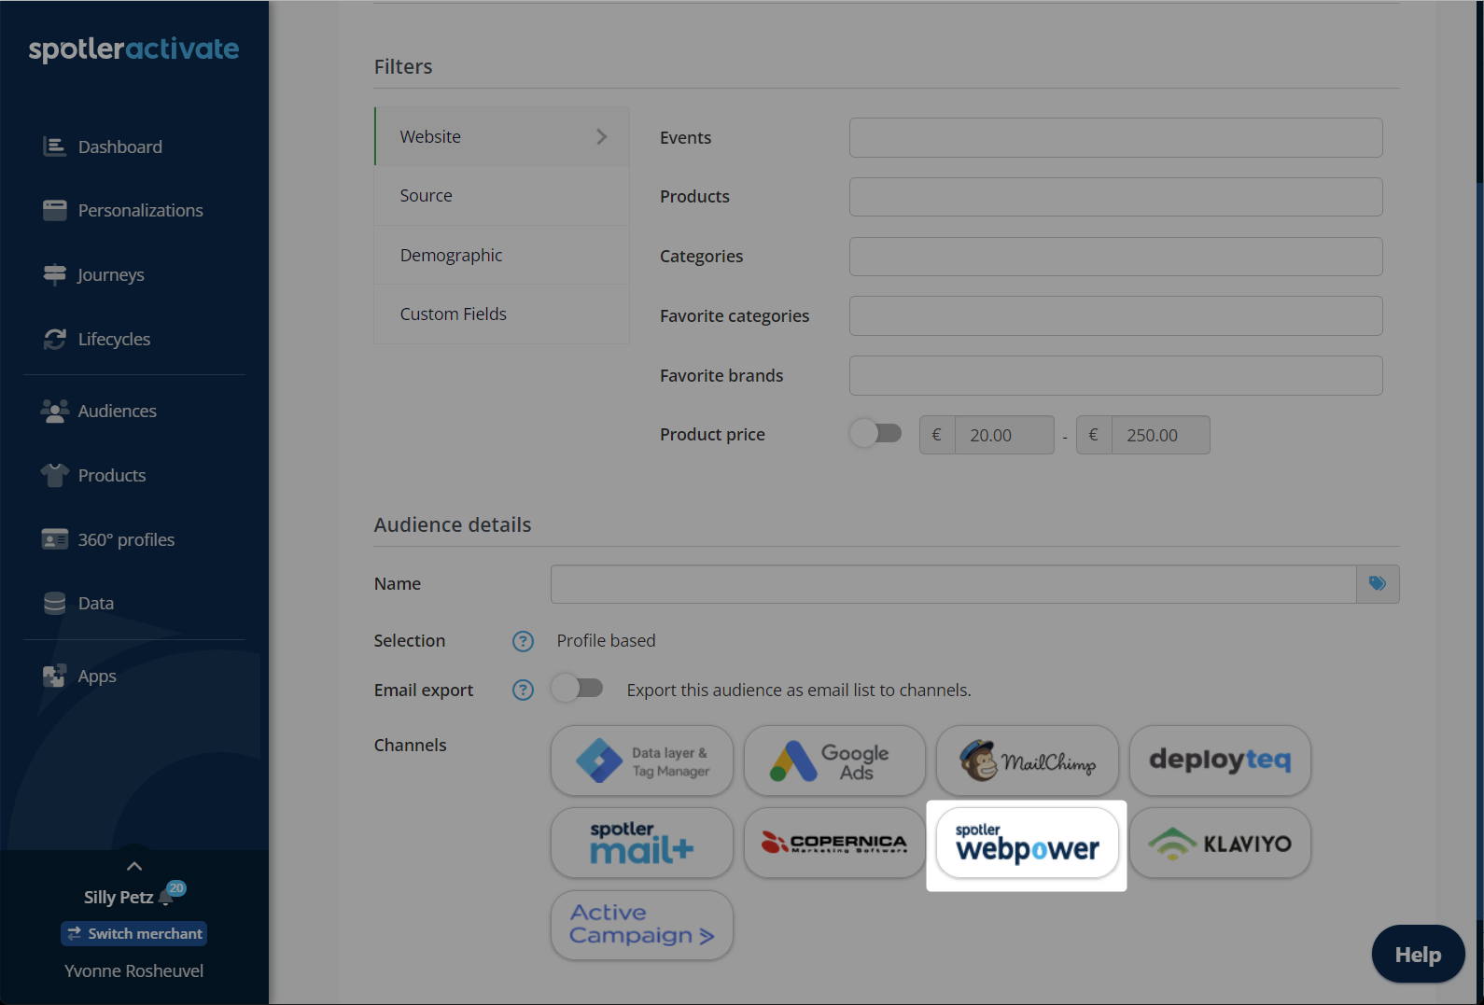1484x1005 pixels.
Task: Open the Dashboard icon in sidebar
Action: [x=55, y=147]
